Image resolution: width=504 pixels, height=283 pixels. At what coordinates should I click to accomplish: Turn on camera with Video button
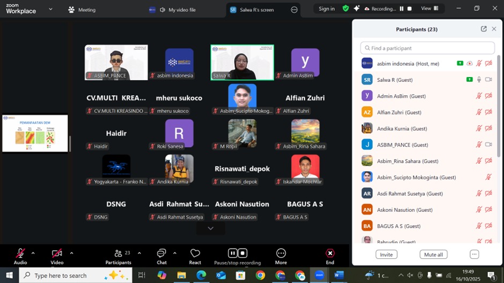(57, 255)
